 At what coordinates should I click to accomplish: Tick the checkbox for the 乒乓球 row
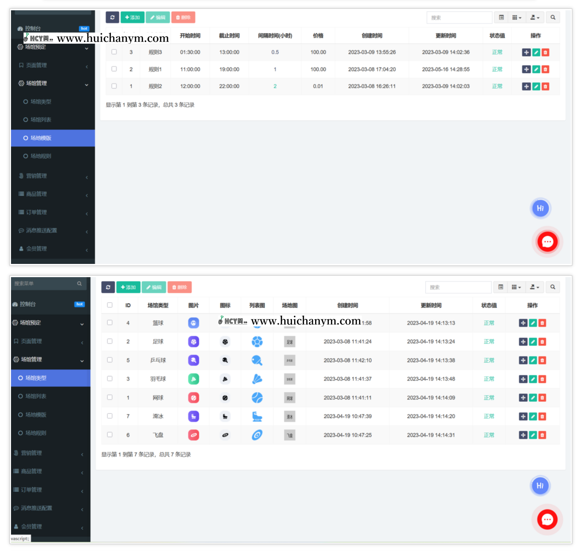[110, 360]
